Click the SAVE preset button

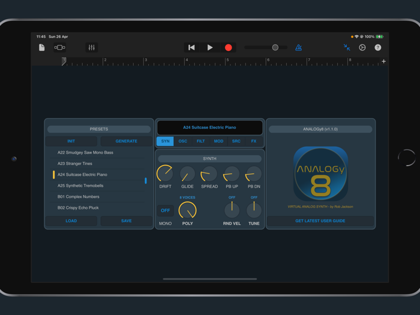click(127, 221)
